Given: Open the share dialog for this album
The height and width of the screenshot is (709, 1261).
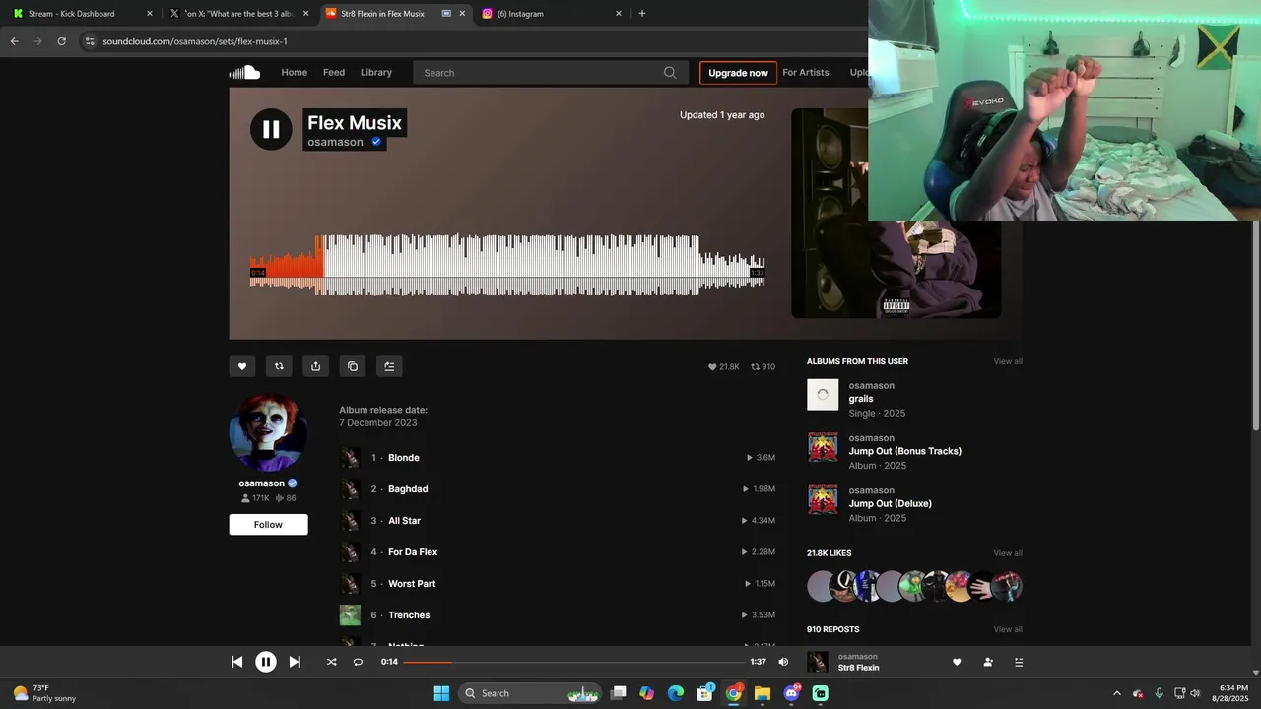Looking at the screenshot, I should (315, 366).
